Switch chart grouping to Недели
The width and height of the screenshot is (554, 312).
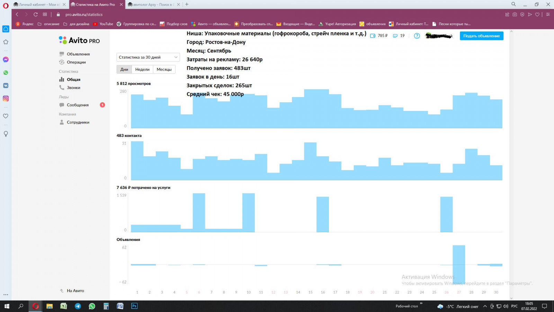(142, 69)
